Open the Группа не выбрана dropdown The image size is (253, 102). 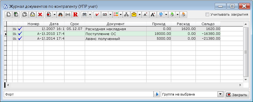coord(220,94)
